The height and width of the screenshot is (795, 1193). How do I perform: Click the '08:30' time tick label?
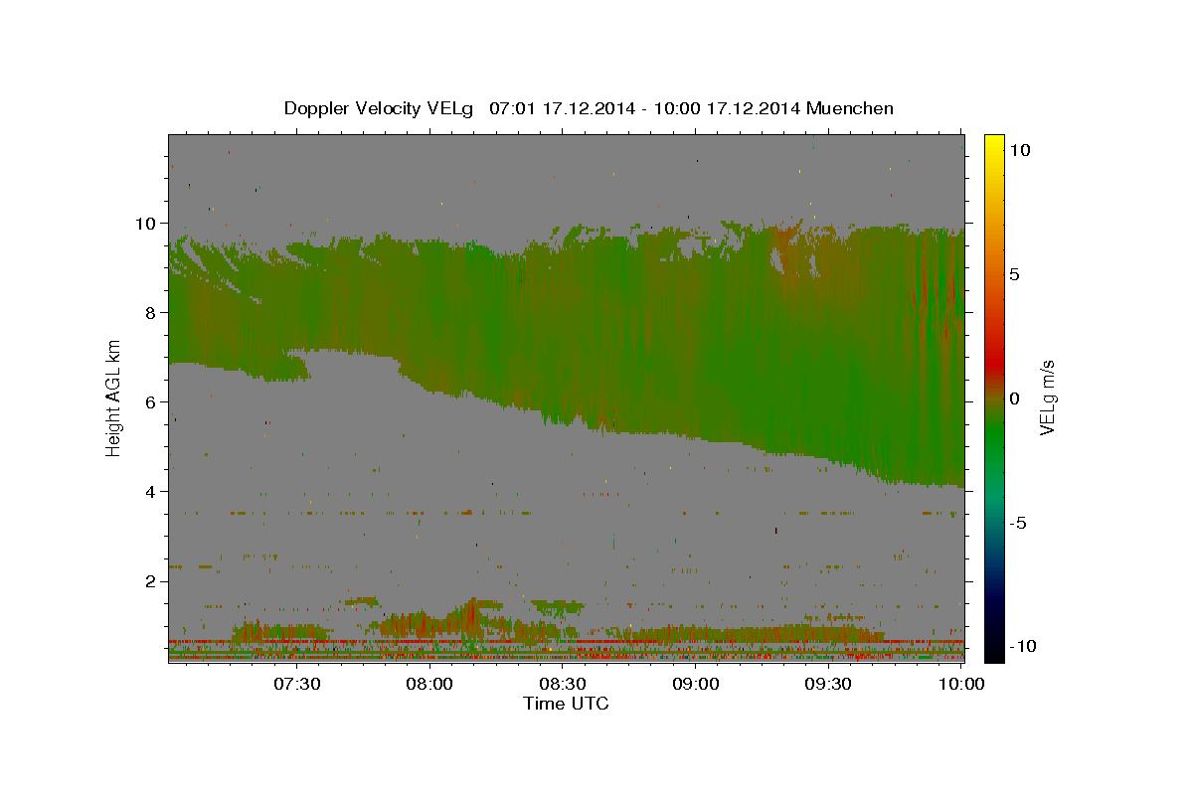pos(563,684)
